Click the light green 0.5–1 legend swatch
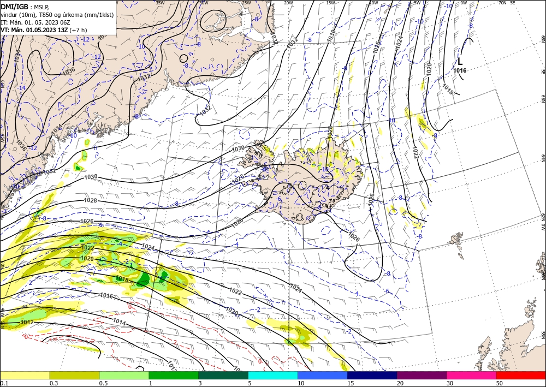This screenshot has width=546, height=387. [x=124, y=375]
